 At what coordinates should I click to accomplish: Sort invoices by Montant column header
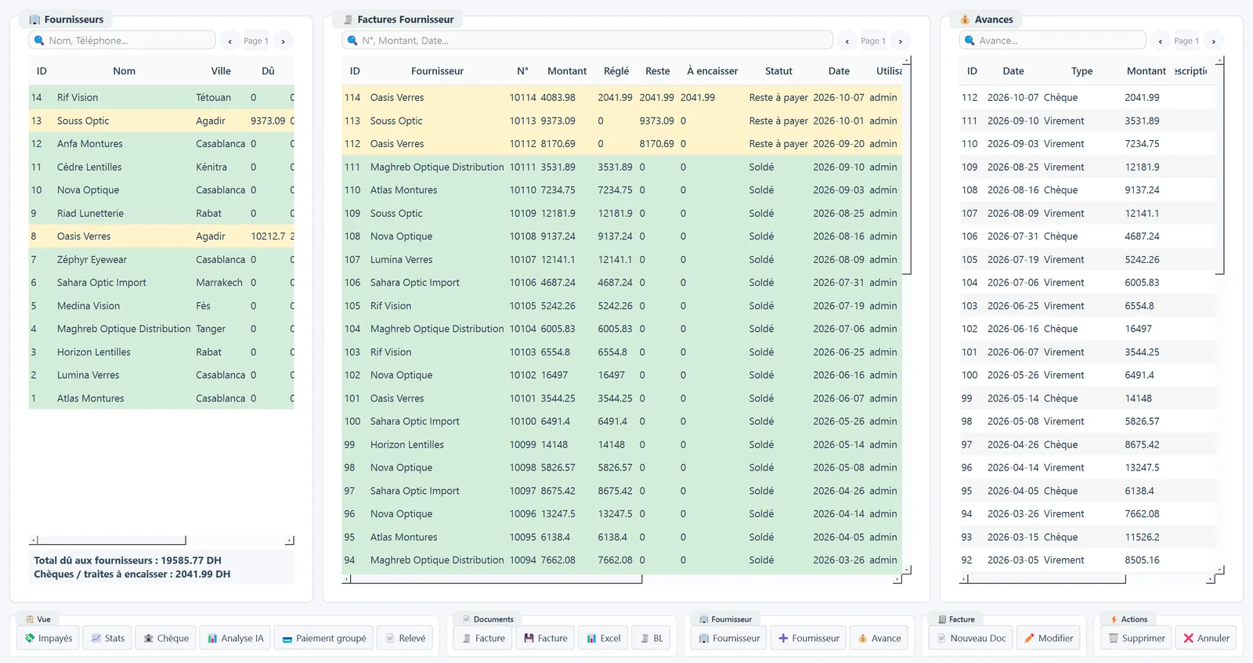567,71
